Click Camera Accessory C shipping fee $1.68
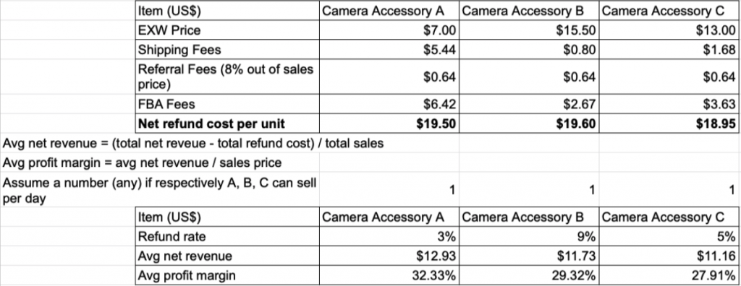741x286 pixels. [669, 50]
